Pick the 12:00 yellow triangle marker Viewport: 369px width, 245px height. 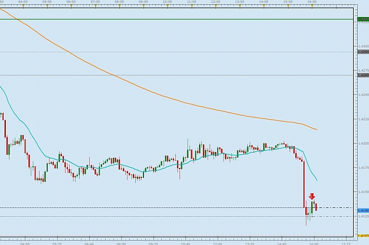tap(216, 6)
